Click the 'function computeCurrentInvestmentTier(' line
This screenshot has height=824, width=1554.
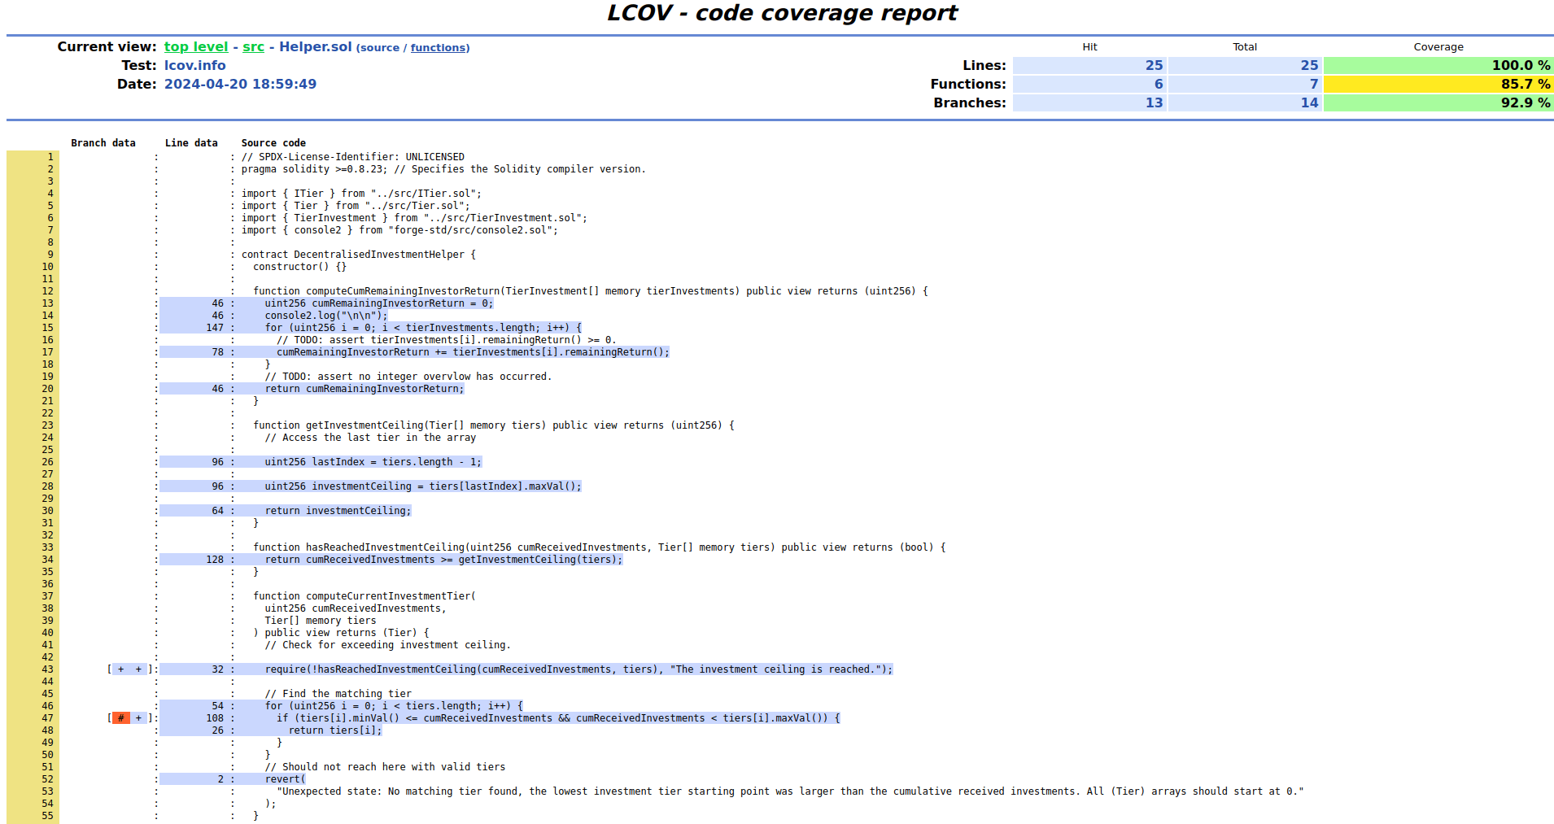tap(364, 596)
